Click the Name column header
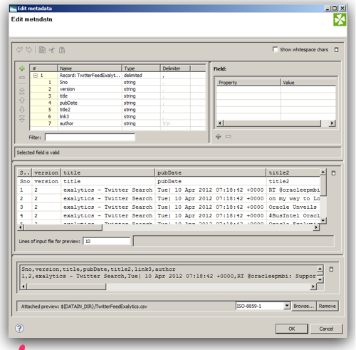Viewport: 356px width, 350px height. (90, 68)
